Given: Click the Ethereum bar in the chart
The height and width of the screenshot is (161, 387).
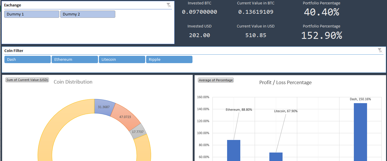Looking at the screenshot, I should tap(234, 150).
